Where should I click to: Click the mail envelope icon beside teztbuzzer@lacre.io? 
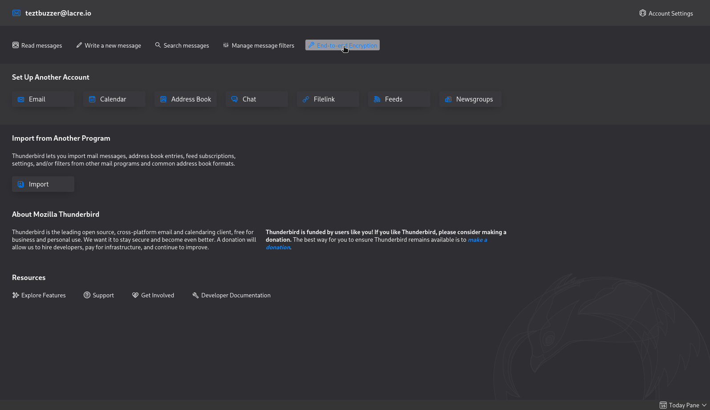click(x=16, y=13)
